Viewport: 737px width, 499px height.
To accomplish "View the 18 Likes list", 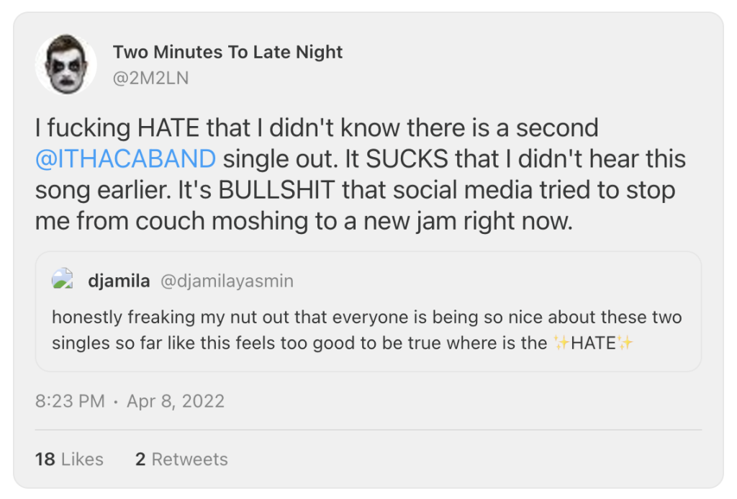I will pos(69,459).
